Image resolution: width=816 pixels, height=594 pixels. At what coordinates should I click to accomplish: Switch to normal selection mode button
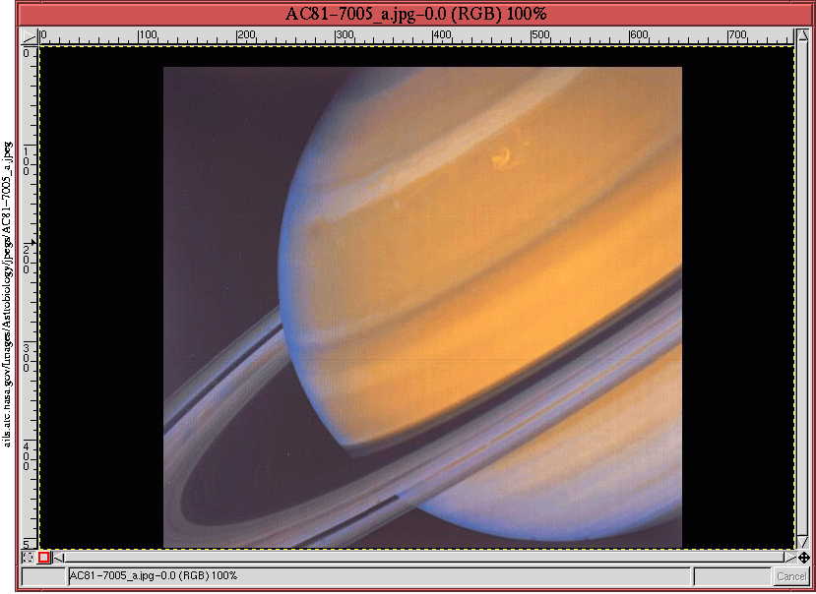pos(29,558)
